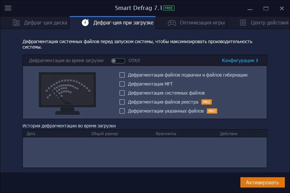Open the hamburger main menu
The image size is (290, 193).
tap(8, 8)
